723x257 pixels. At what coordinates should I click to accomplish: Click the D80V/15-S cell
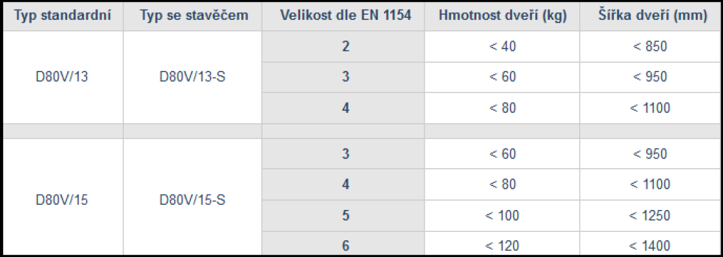(193, 200)
